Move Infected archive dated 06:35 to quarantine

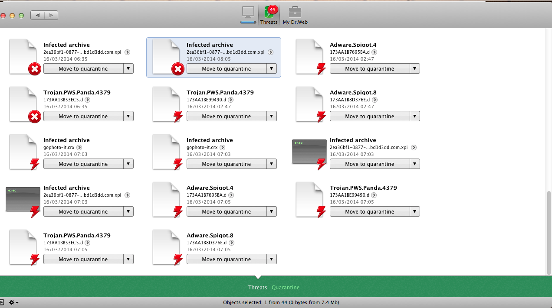point(83,68)
